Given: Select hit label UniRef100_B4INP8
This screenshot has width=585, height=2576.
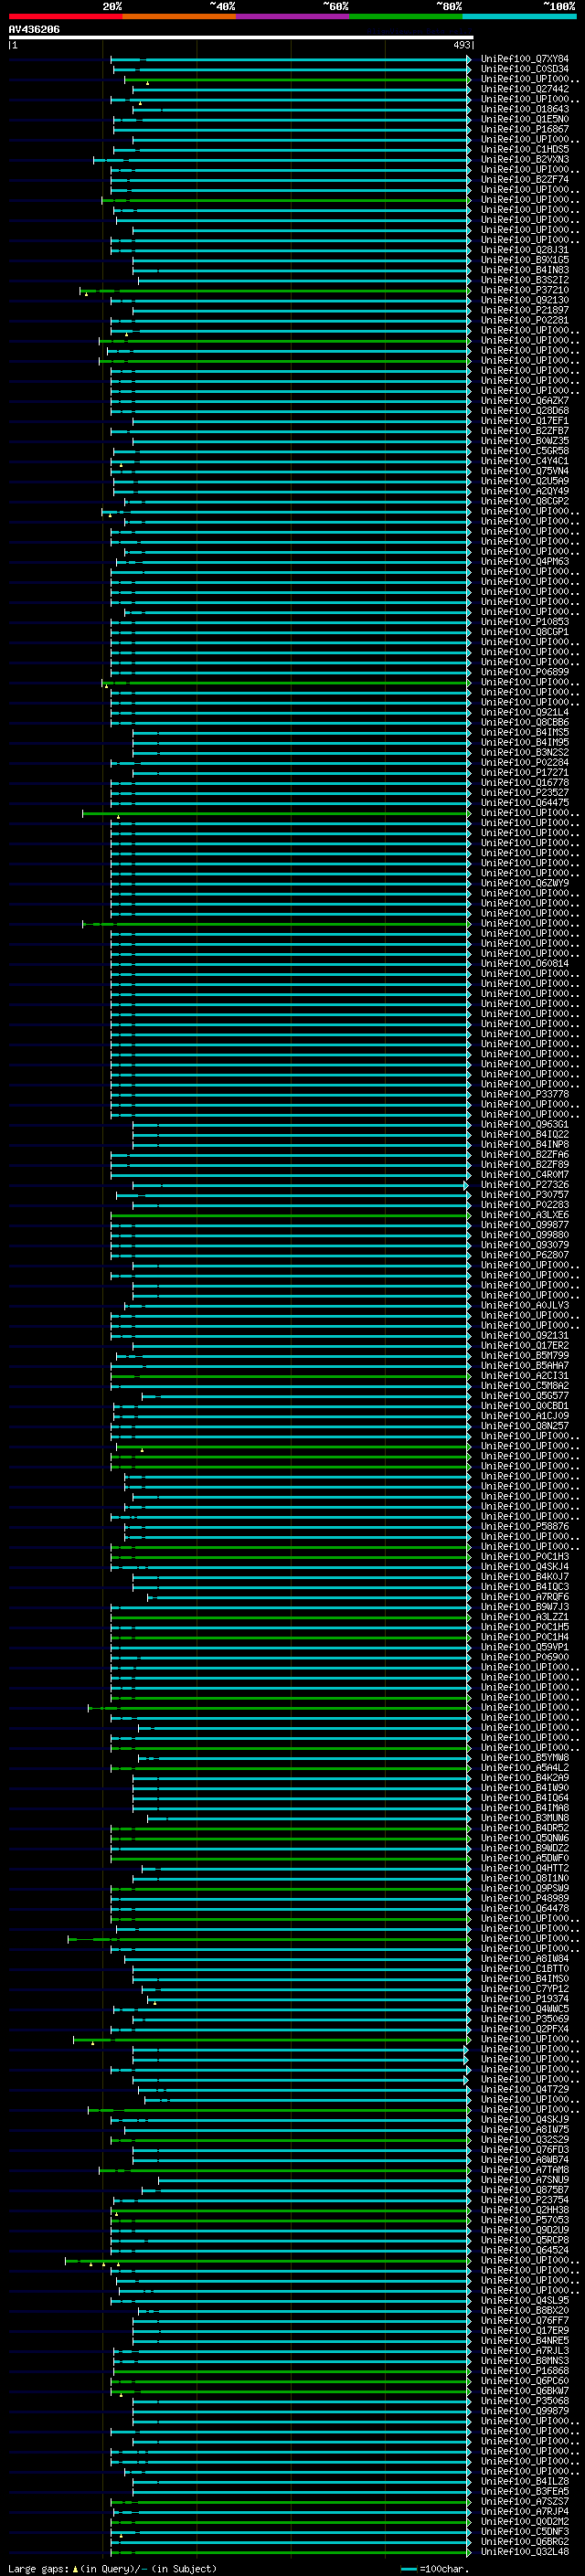Looking at the screenshot, I should [525, 1144].
